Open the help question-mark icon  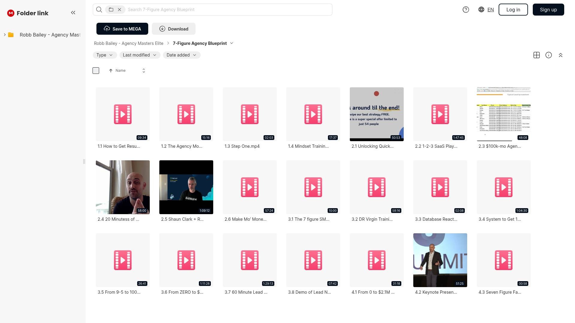[466, 10]
